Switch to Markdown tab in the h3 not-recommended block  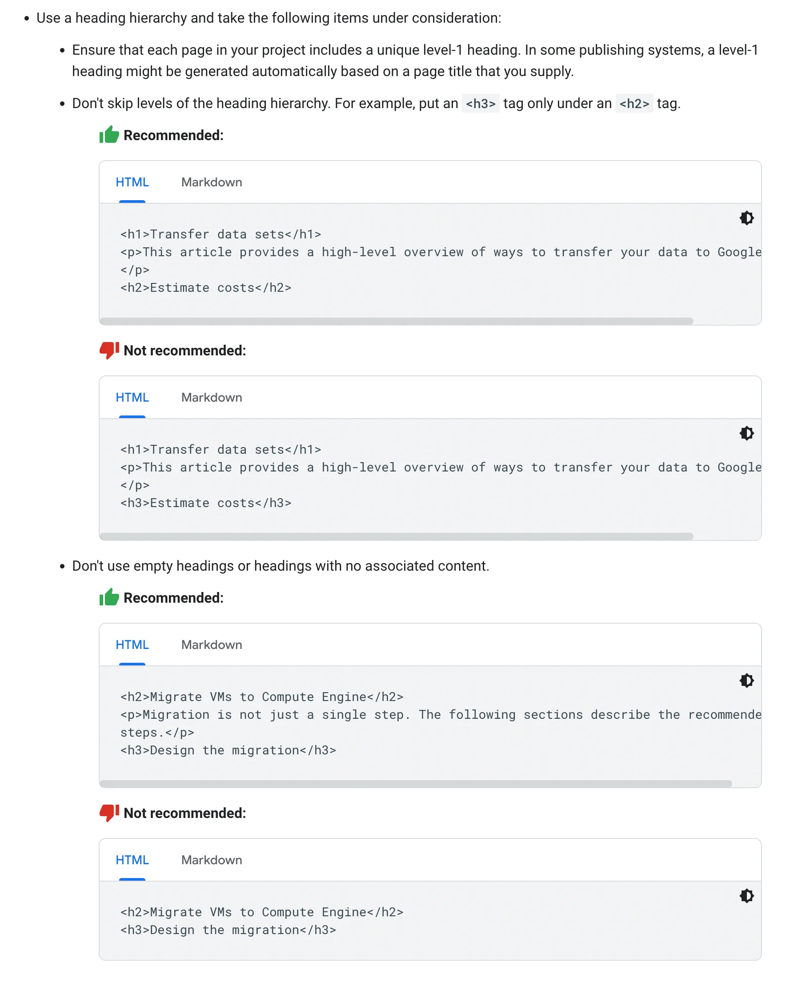[x=211, y=397]
